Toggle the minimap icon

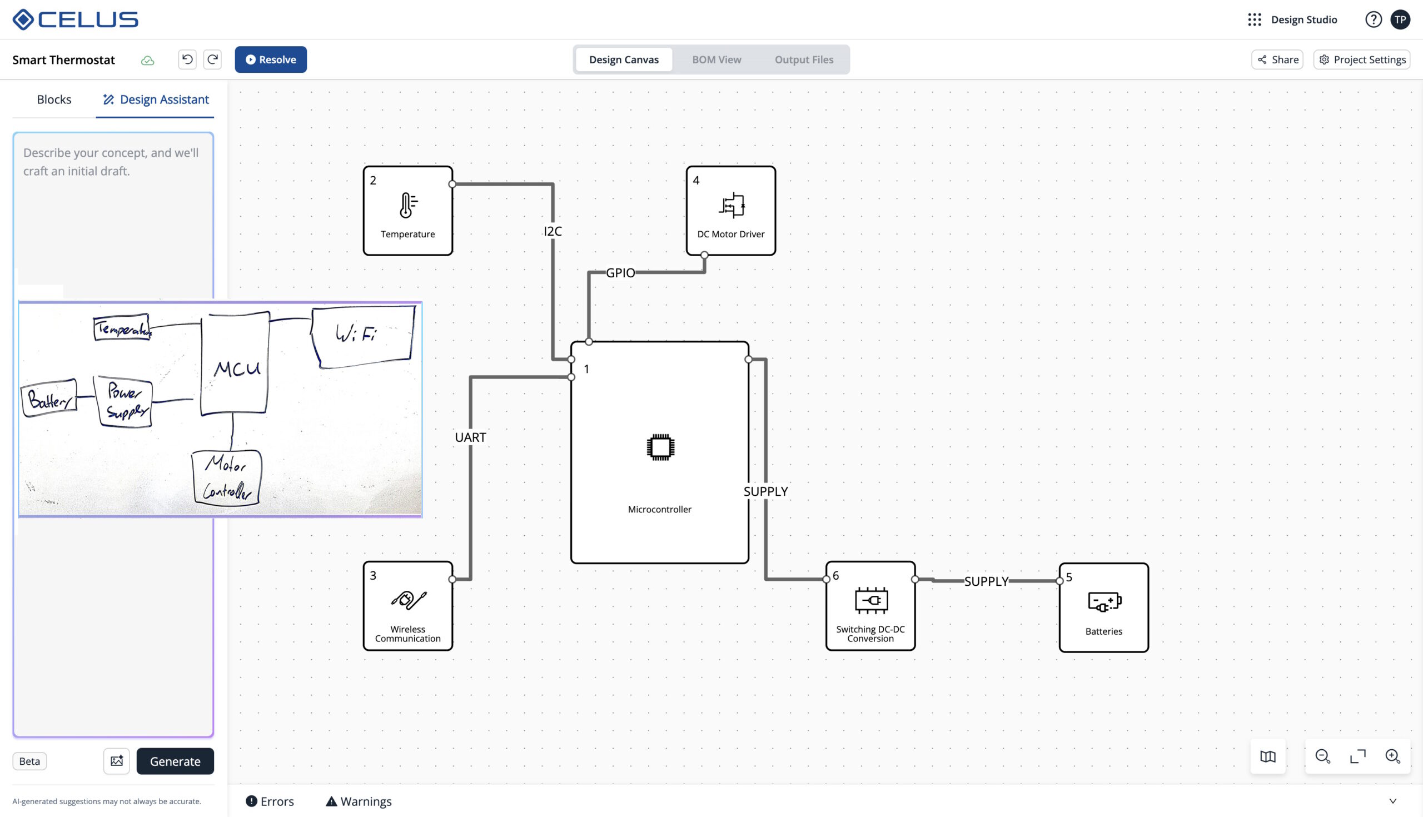[1267, 756]
